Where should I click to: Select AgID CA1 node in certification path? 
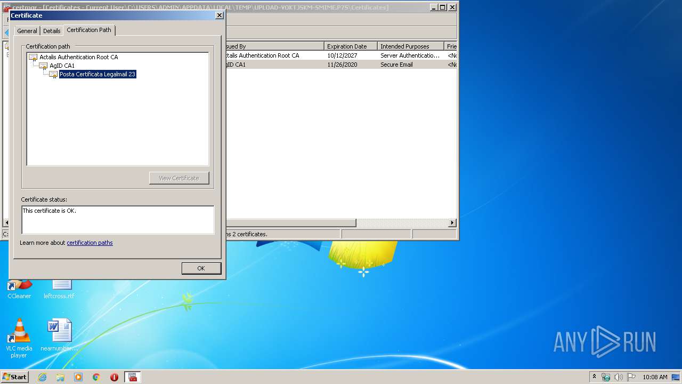62,66
